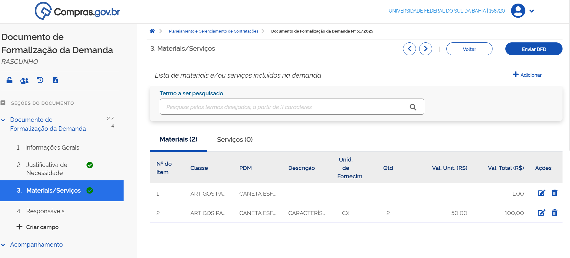This screenshot has width=570, height=258.
Task: Edit item 1 with the pencil icon
Action: click(x=541, y=193)
